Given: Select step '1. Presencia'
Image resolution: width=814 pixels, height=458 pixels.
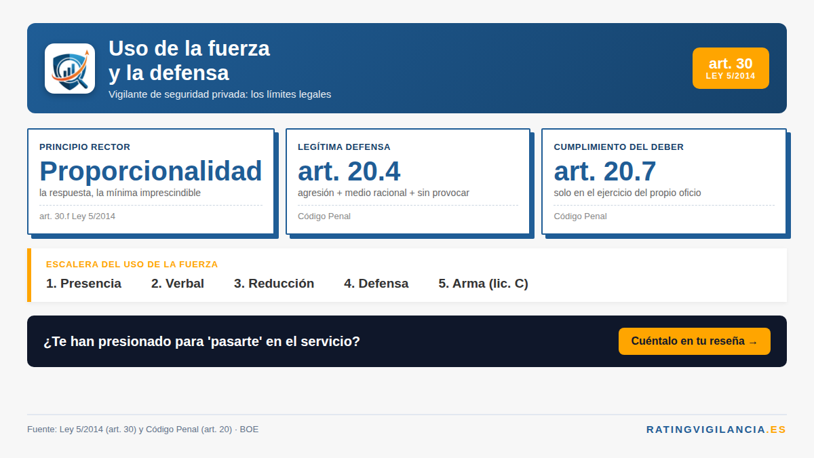Looking at the screenshot, I should click(83, 284).
